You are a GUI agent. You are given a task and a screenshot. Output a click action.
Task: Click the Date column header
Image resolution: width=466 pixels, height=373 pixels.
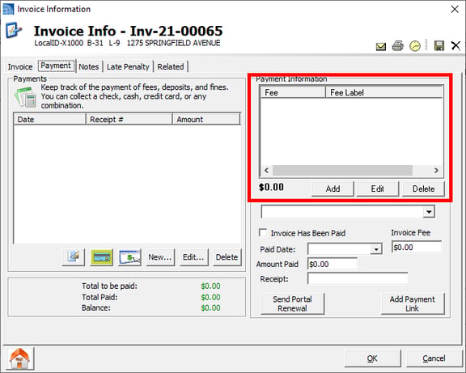49,119
